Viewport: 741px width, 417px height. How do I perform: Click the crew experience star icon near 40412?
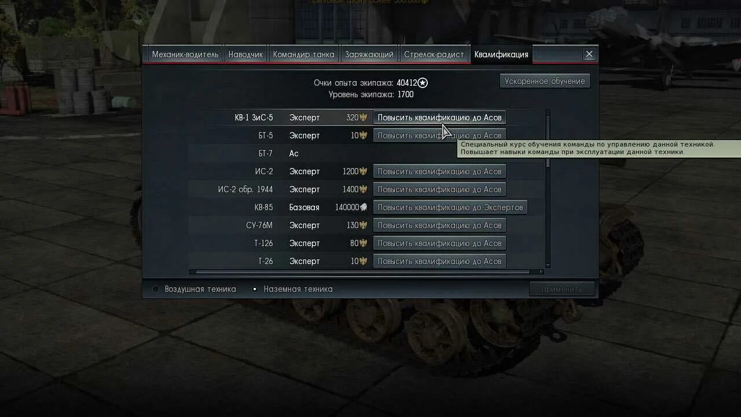[423, 83]
